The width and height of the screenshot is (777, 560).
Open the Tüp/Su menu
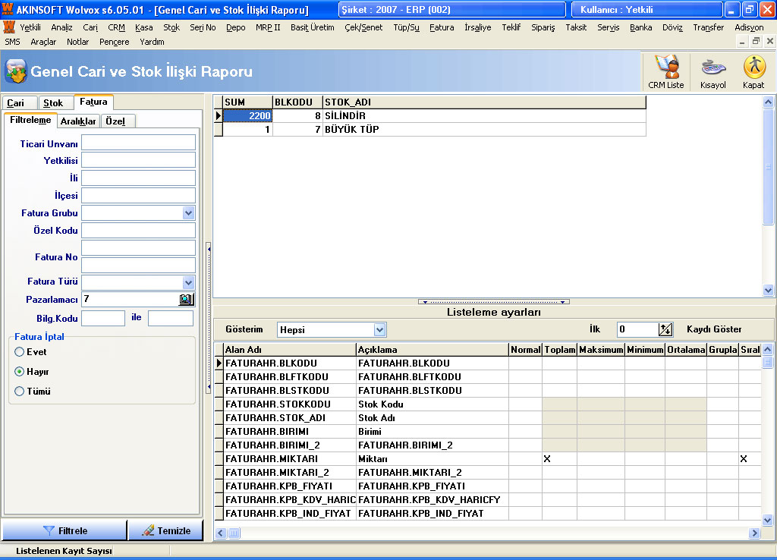pyautogui.click(x=406, y=28)
